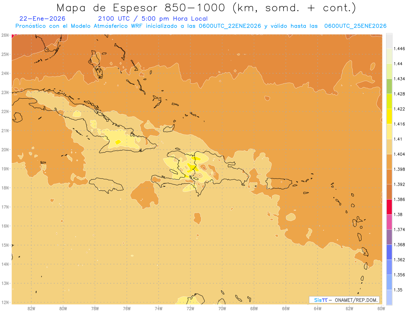Click the colorbar value 1.368
Screen dimensions: 405x313
[399, 245]
